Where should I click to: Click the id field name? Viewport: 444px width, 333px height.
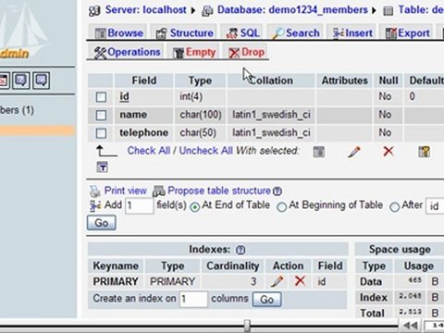[x=124, y=96]
